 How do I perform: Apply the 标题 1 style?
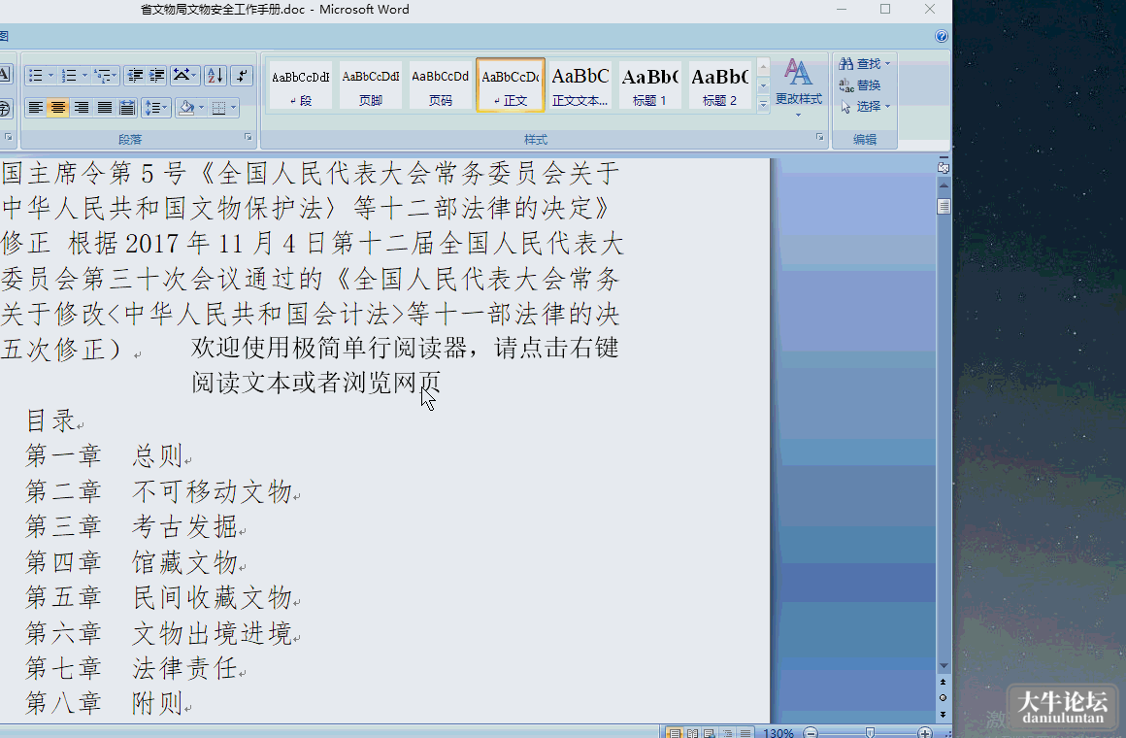coord(650,85)
